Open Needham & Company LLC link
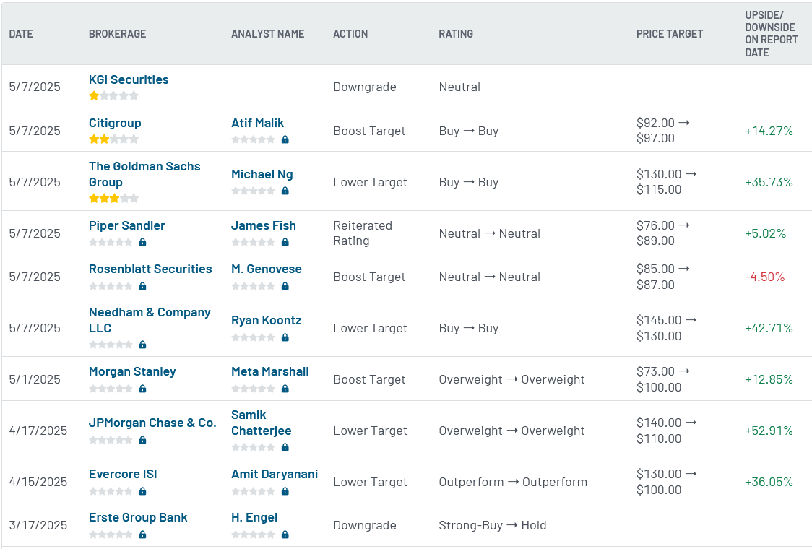 tap(150, 320)
